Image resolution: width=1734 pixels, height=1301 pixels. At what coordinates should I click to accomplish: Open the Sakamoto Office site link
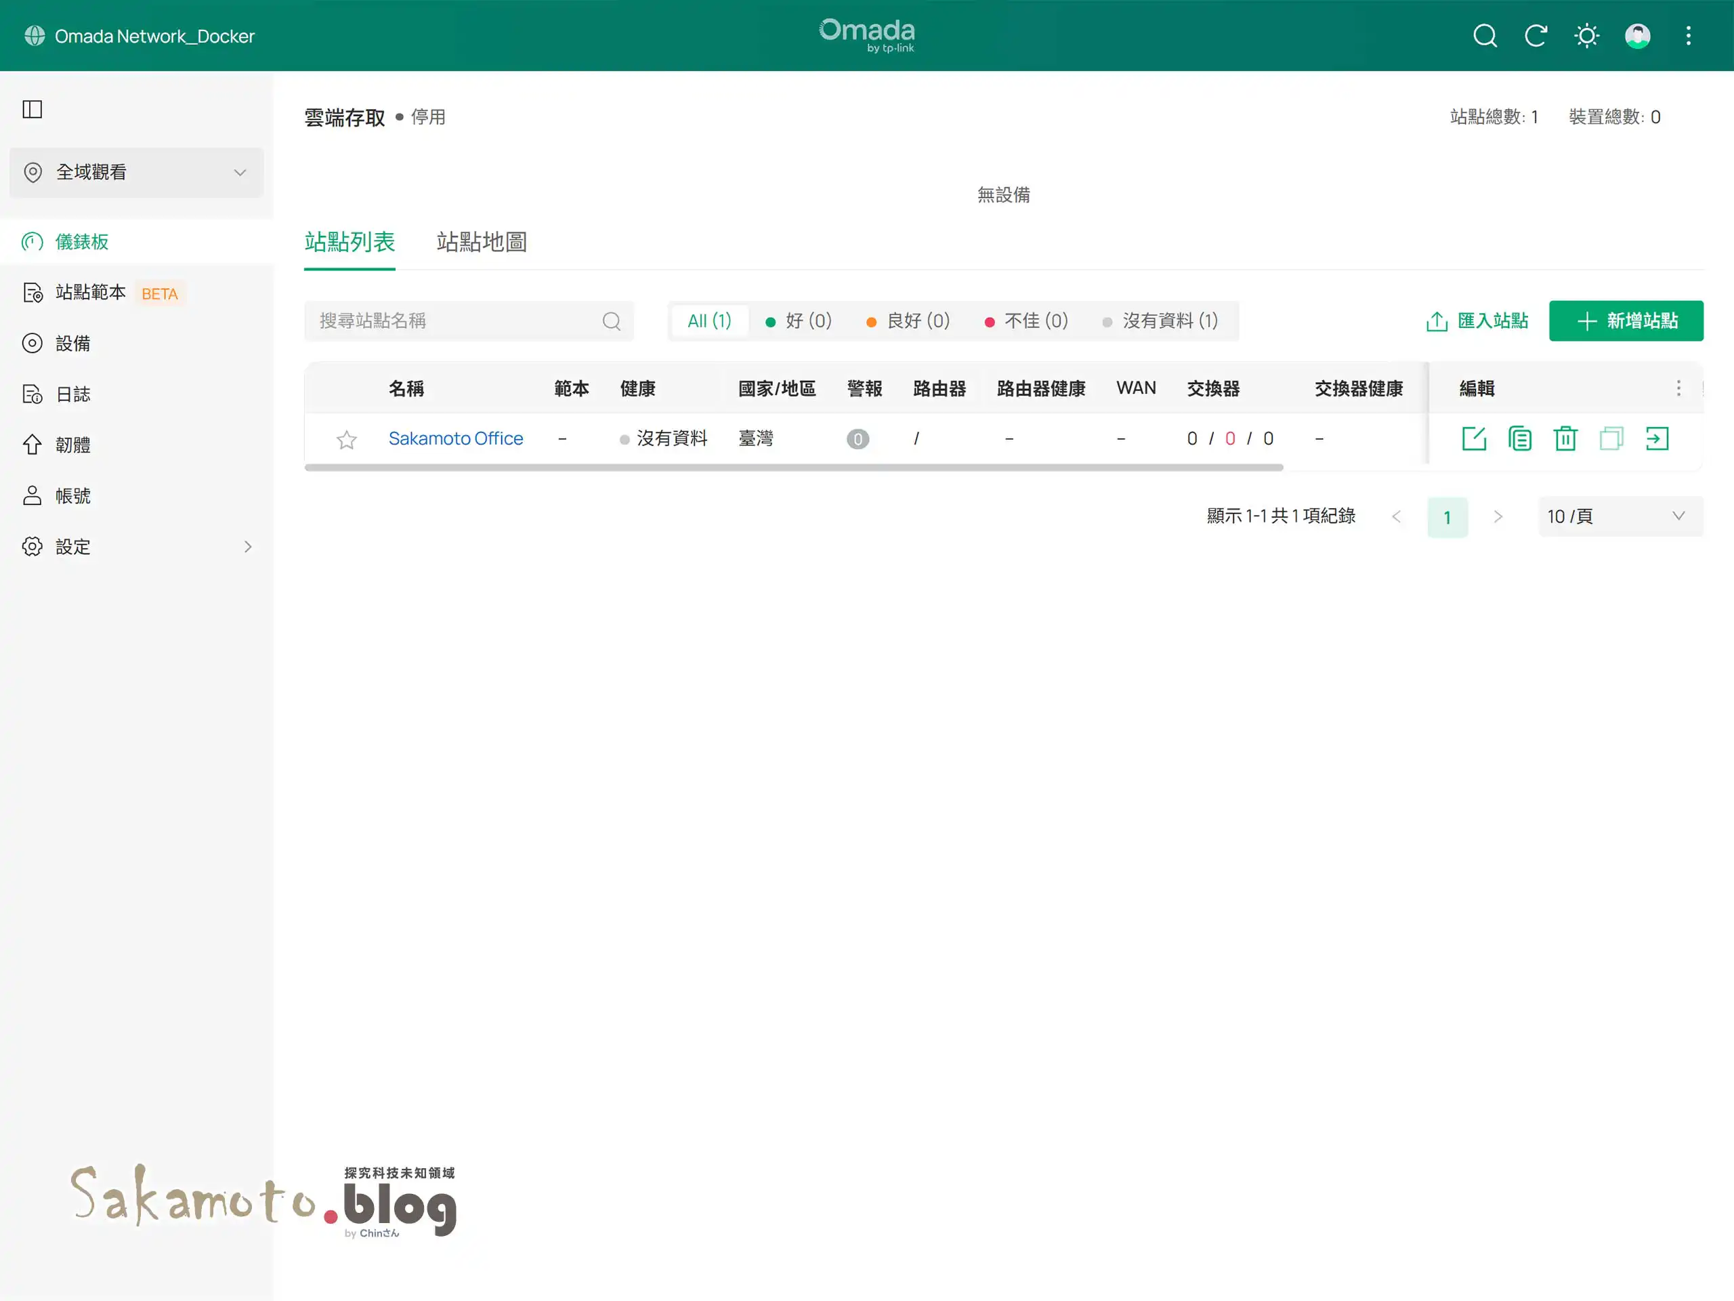click(x=455, y=438)
